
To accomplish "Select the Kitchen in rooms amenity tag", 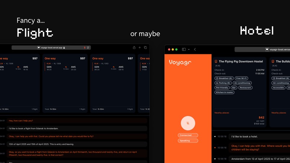I will pyautogui.click(x=225, y=92).
